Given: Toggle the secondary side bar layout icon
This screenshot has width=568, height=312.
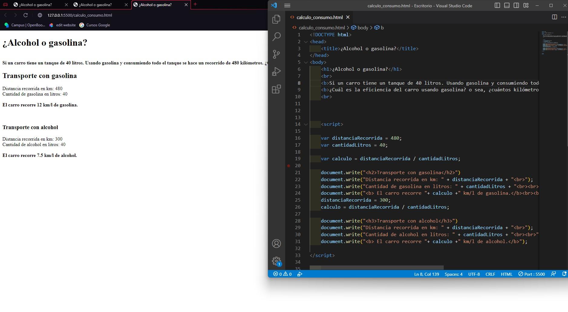Looking at the screenshot, I should [516, 5].
